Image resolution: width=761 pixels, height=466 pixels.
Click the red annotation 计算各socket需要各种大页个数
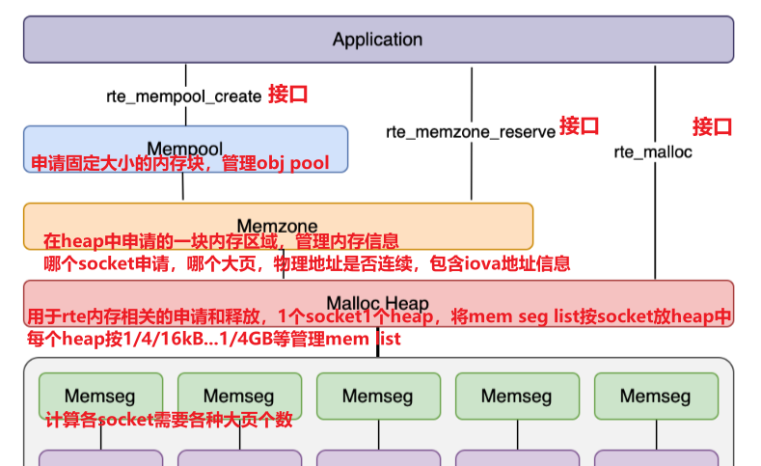169,420
